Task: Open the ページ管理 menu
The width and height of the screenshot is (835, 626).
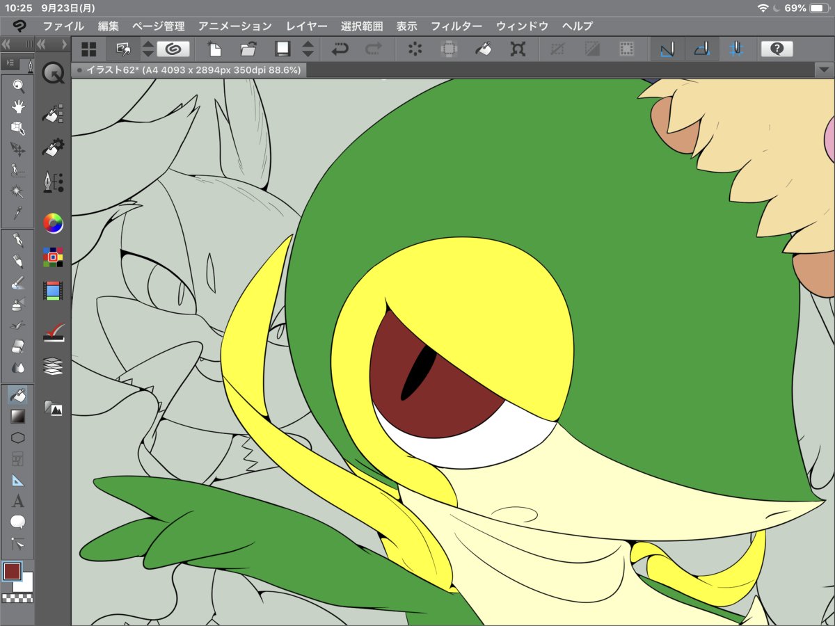Action: point(159,26)
